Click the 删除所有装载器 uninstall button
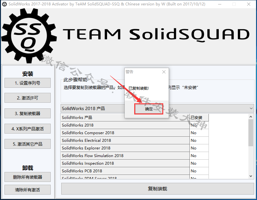Screen dimensions: 257x200 [x=27, y=177]
